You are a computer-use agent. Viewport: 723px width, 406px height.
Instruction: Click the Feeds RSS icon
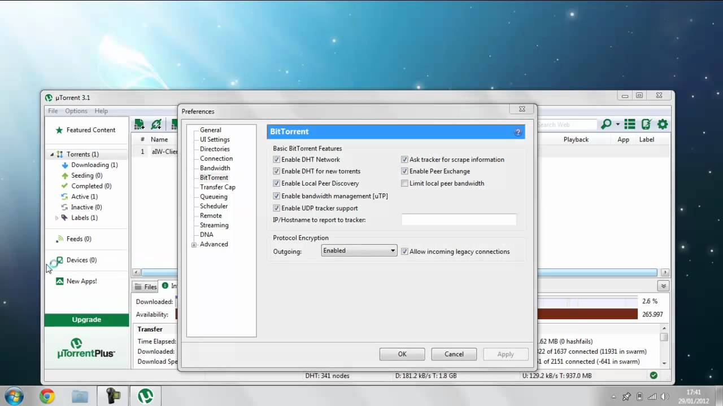point(60,239)
